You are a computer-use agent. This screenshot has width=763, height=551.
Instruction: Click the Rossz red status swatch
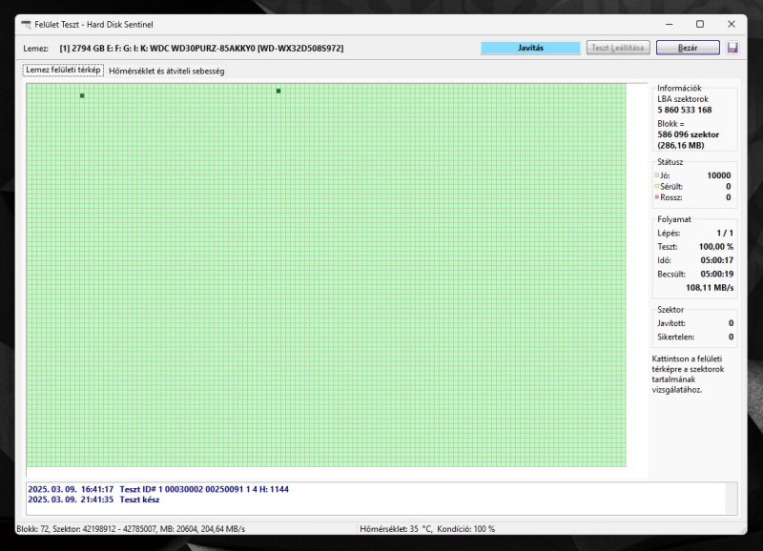tap(657, 197)
